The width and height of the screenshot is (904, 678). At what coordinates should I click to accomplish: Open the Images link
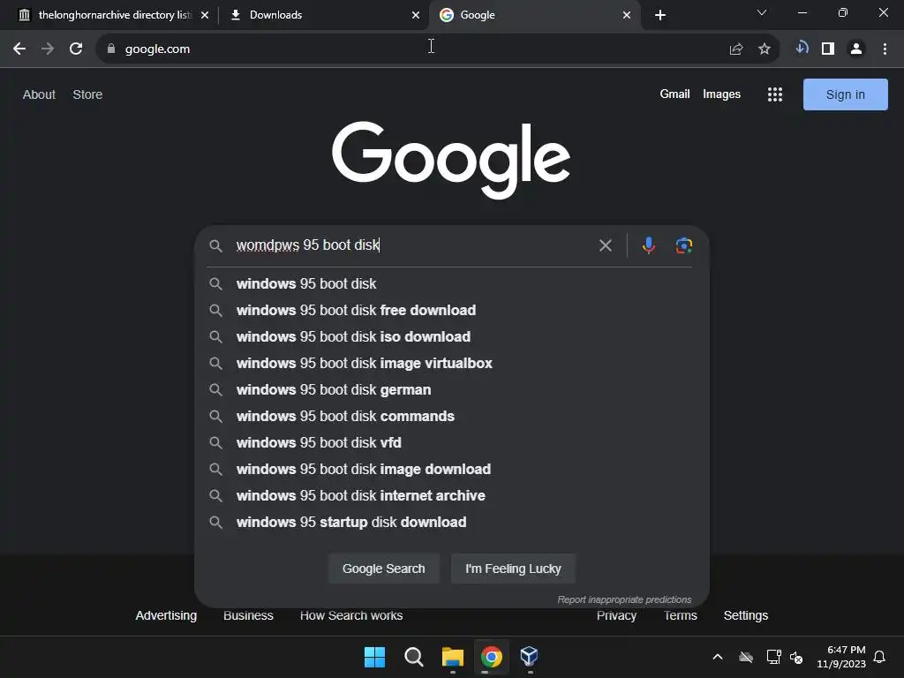[x=721, y=94]
